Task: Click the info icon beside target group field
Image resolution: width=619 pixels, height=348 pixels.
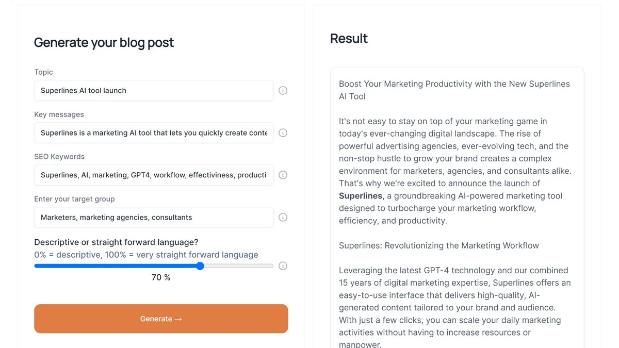Action: pyautogui.click(x=283, y=217)
